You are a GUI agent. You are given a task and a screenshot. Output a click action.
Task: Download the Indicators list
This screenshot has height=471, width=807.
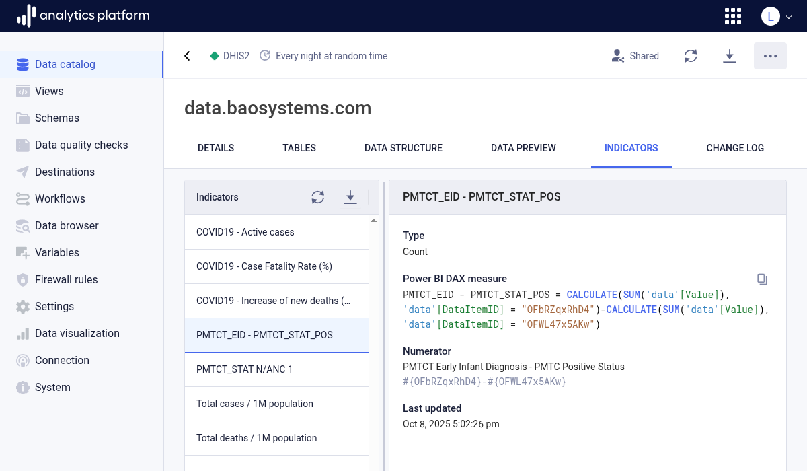[x=350, y=197]
